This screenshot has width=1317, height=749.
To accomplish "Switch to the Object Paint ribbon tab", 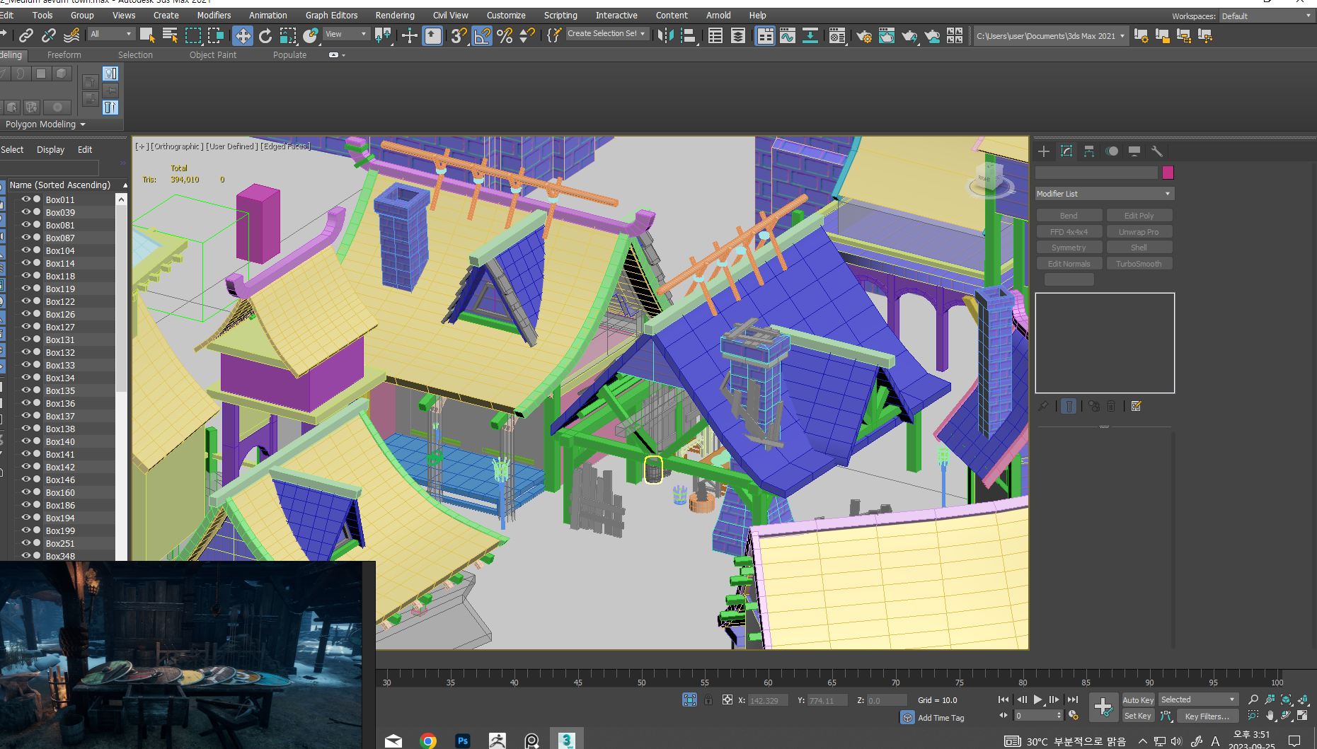I will 212,55.
